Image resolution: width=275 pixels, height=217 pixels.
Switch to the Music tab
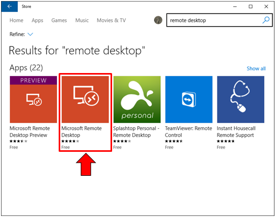(82, 20)
